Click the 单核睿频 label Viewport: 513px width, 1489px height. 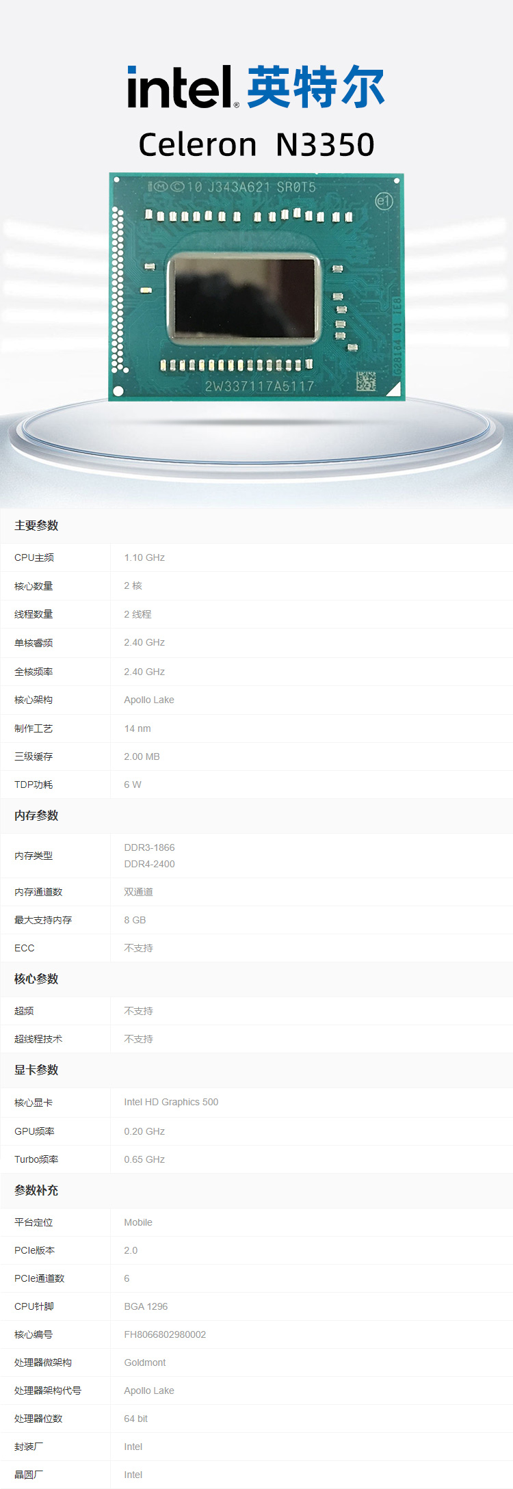click(x=34, y=643)
